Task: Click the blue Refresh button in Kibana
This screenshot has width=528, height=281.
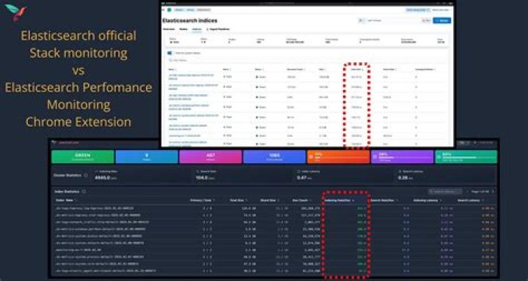Action: 441,20
